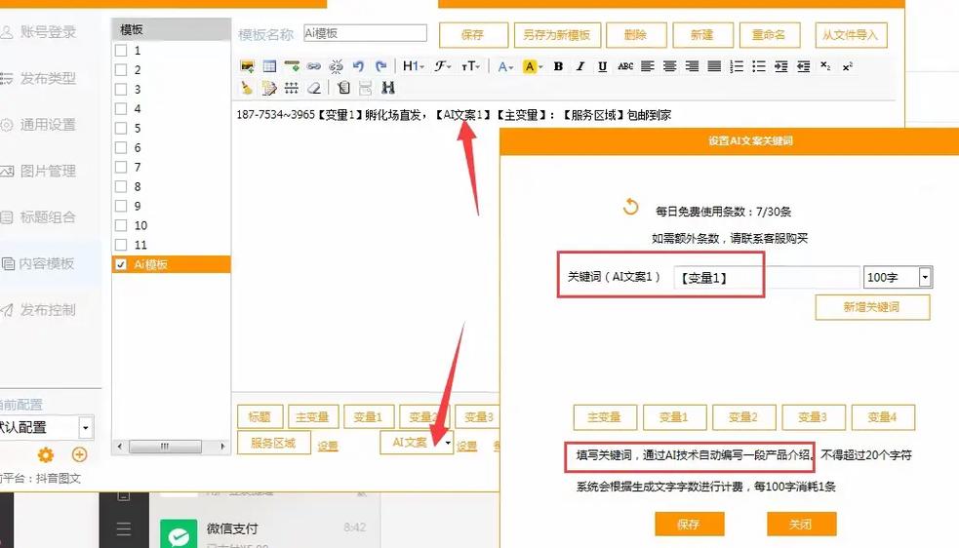The image size is (959, 548).
Task: Tick the checkbox for template 1
Action: click(121, 50)
